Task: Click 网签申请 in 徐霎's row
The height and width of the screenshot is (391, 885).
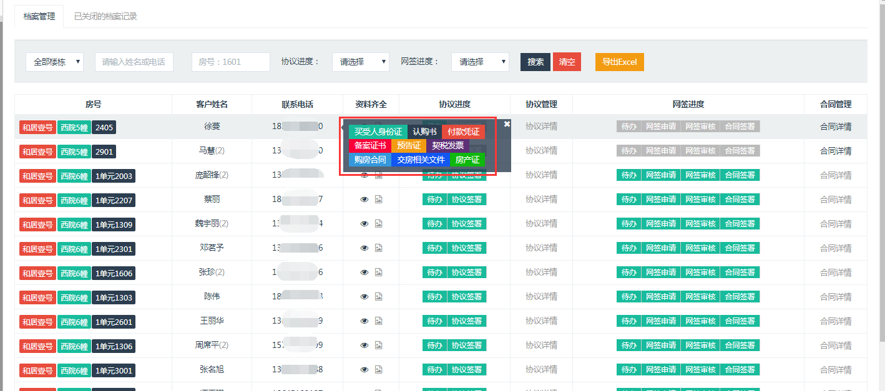Action: [660, 127]
